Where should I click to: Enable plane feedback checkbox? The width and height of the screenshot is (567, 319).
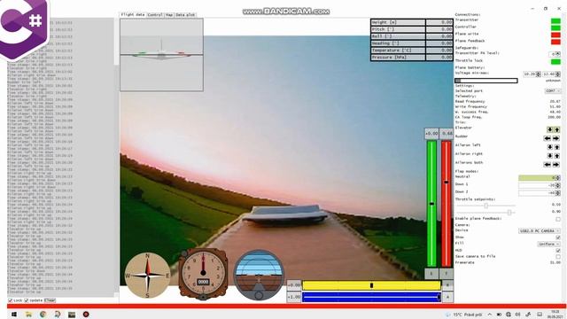coord(558,219)
